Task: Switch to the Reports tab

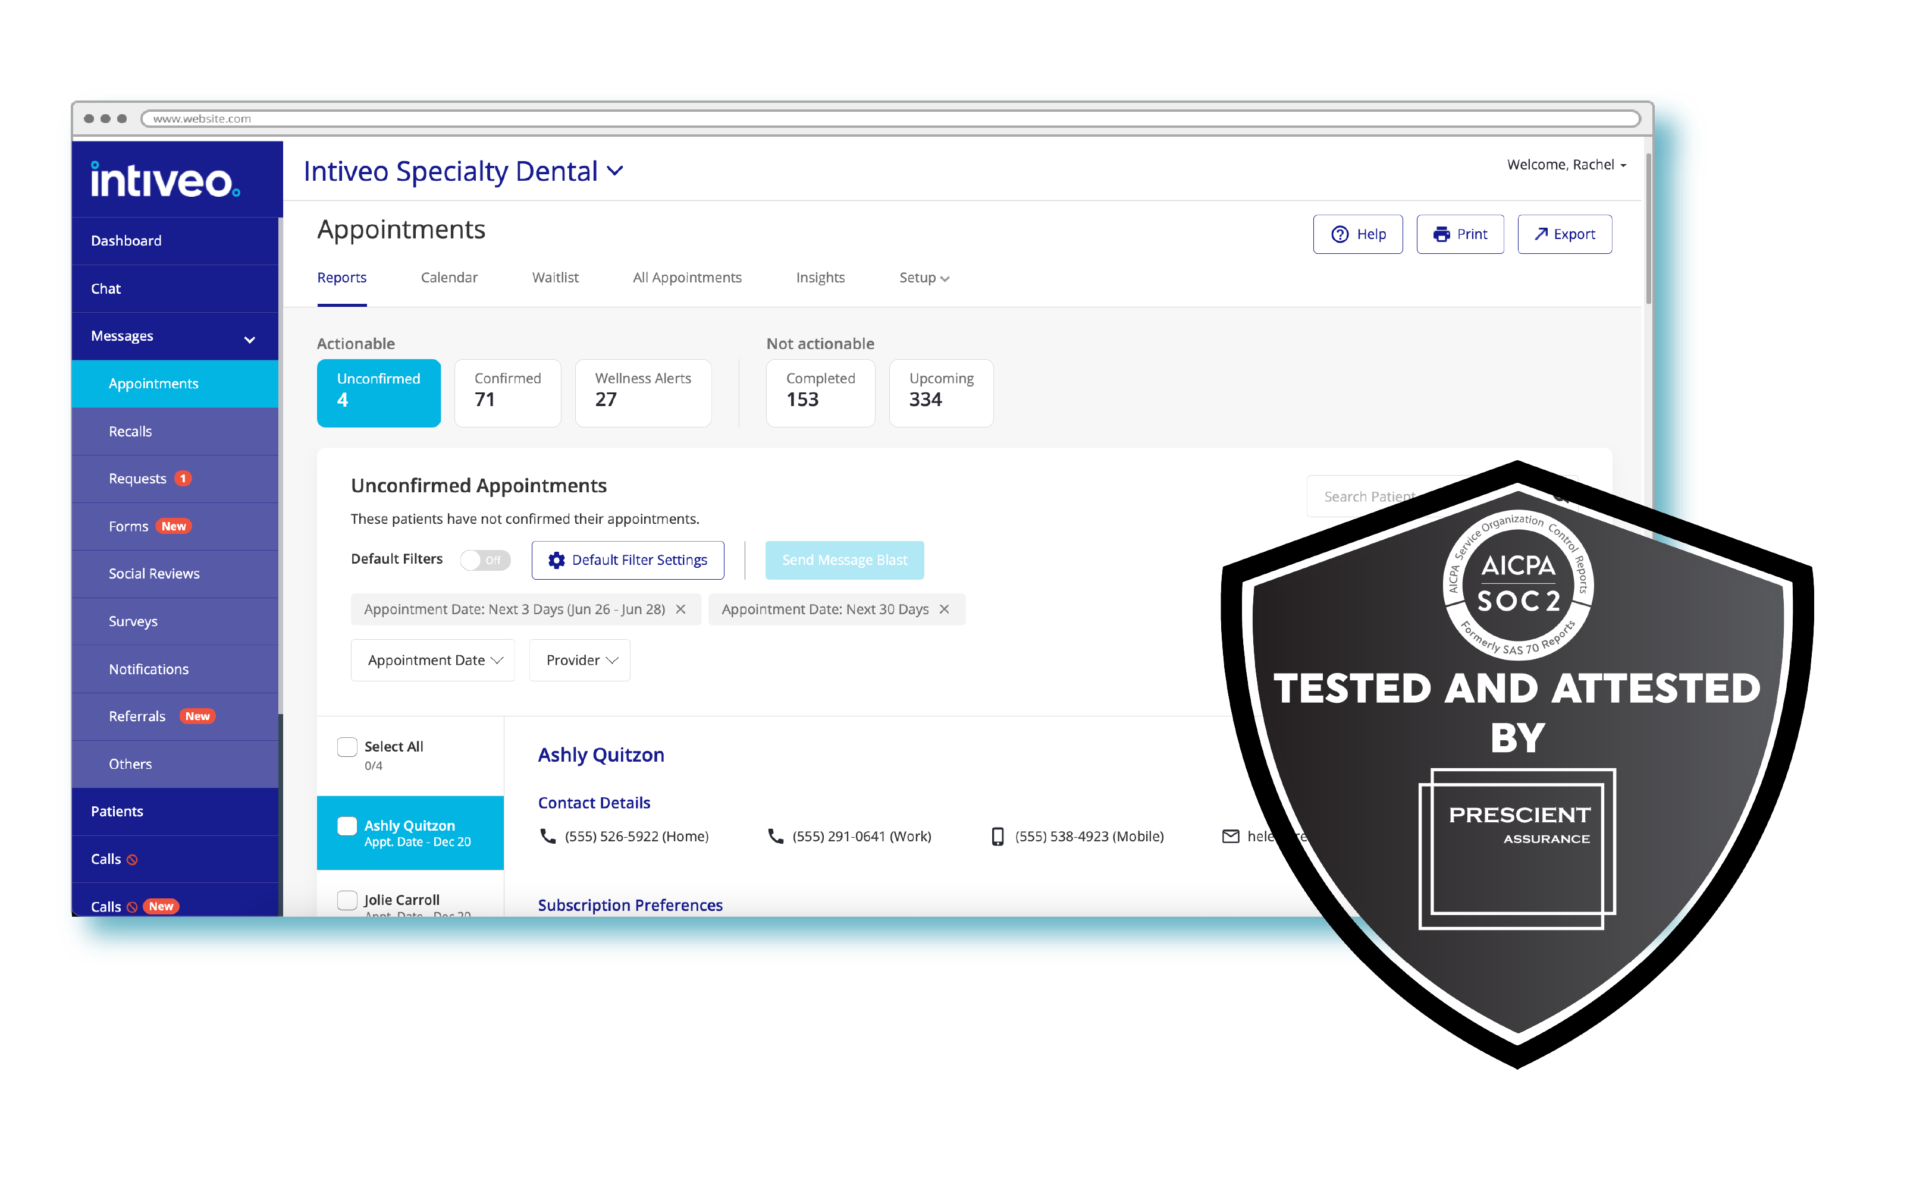Action: [x=341, y=278]
